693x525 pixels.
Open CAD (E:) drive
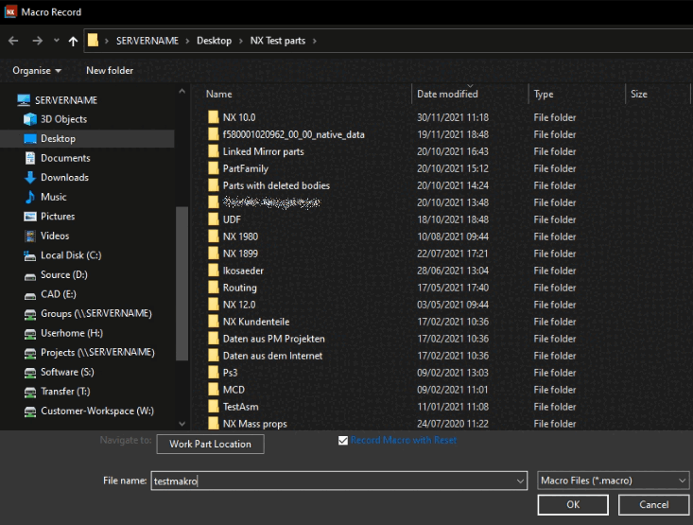(x=50, y=294)
